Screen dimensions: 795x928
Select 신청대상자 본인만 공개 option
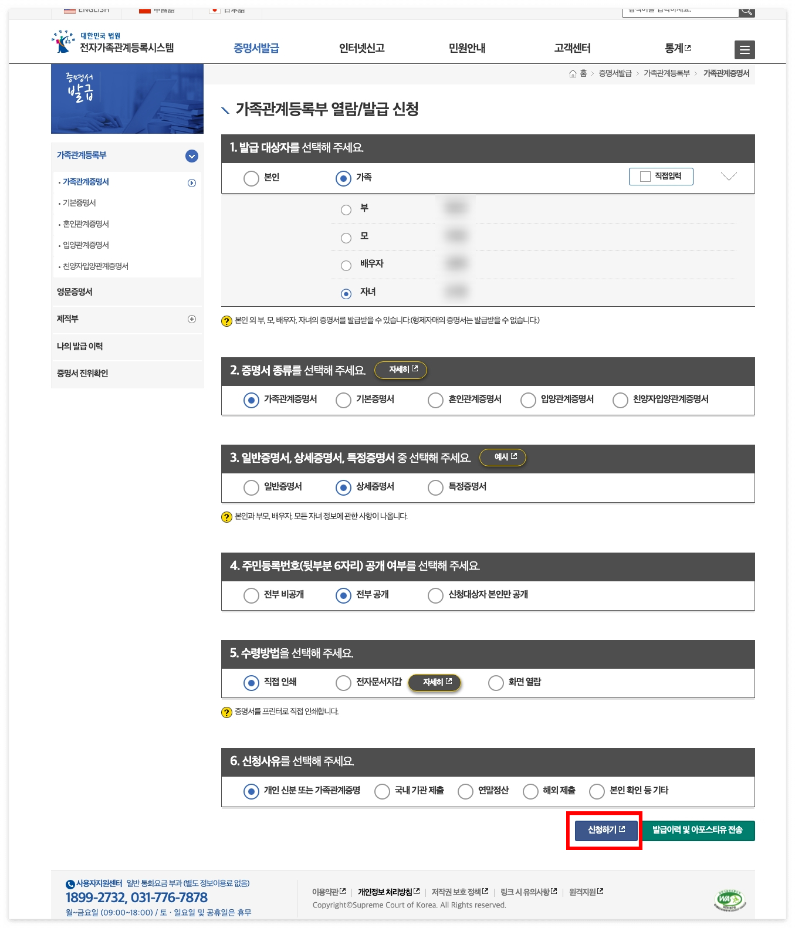pos(435,595)
